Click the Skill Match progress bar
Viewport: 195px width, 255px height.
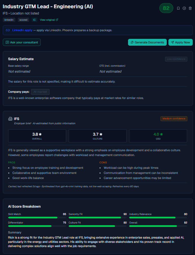(x=37, y=218)
